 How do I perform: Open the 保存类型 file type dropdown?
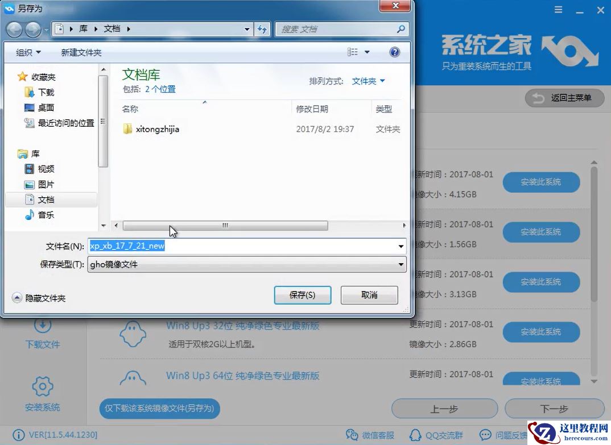[402, 264]
